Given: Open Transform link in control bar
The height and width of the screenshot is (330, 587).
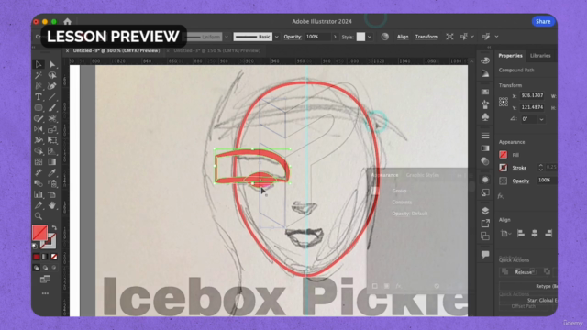Looking at the screenshot, I should pyautogui.click(x=426, y=37).
